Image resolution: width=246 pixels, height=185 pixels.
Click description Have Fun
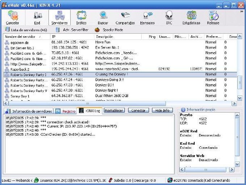(103, 42)
